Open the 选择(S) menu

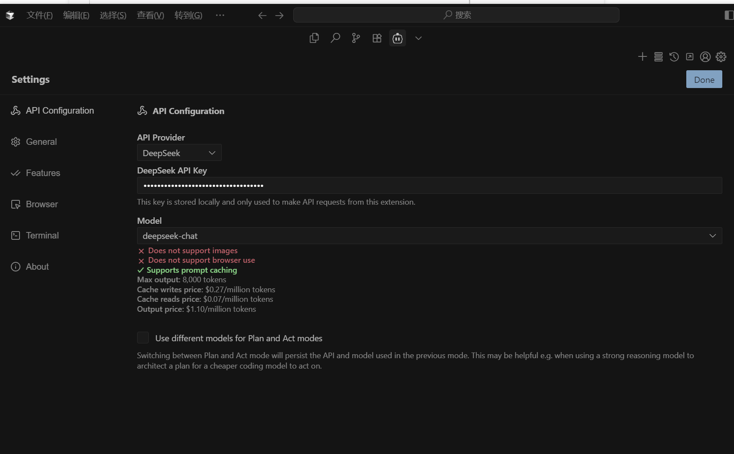[113, 15]
